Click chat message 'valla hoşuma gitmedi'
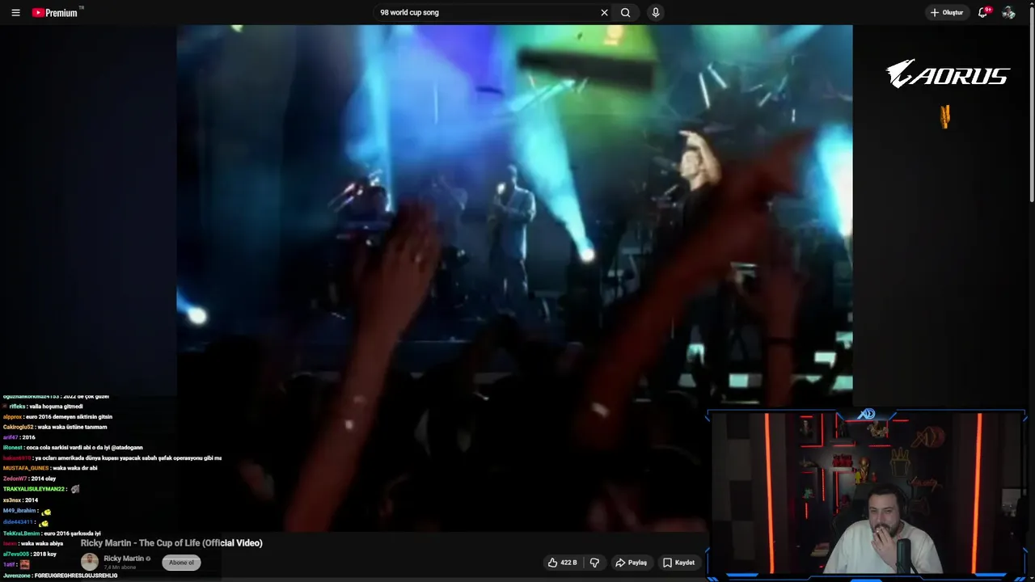 click(x=56, y=407)
